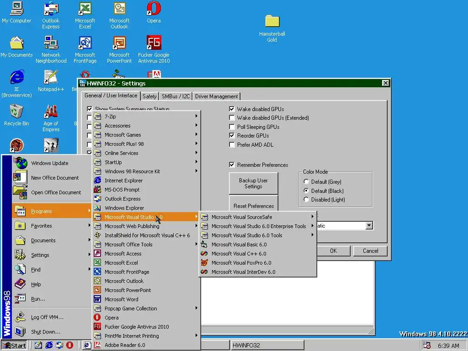This screenshot has height=351, width=468.
Task: Switch to Driver Management tab
Action: pos(216,96)
